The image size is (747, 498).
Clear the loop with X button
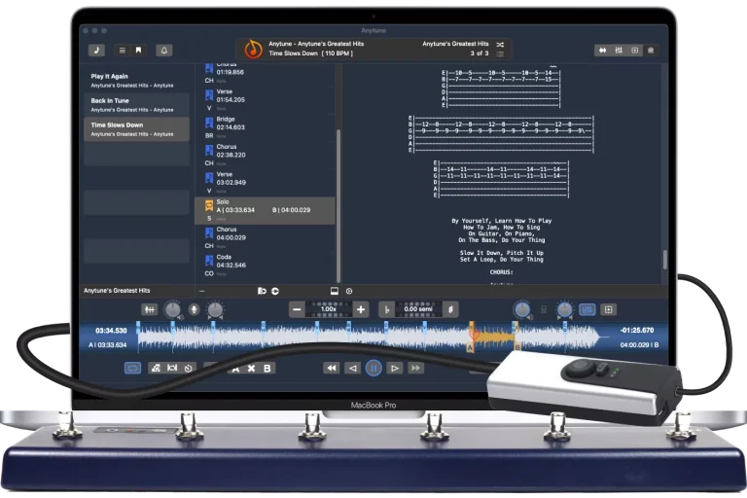tap(252, 369)
